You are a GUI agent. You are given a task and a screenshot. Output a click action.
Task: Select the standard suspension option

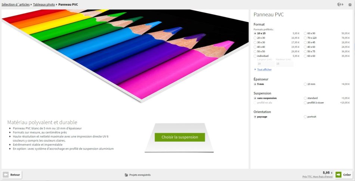(305, 98)
